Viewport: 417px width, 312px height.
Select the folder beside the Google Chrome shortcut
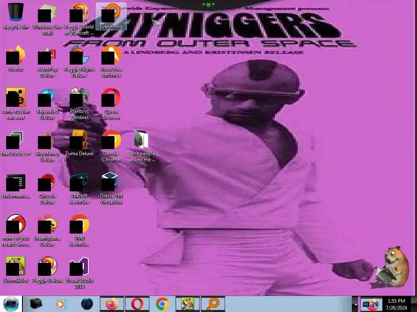pos(143,146)
